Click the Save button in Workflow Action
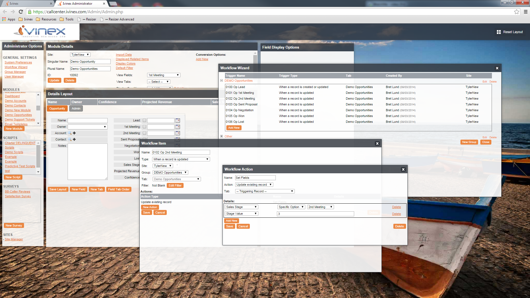Screen dimensions: 530x298 pos(230,226)
